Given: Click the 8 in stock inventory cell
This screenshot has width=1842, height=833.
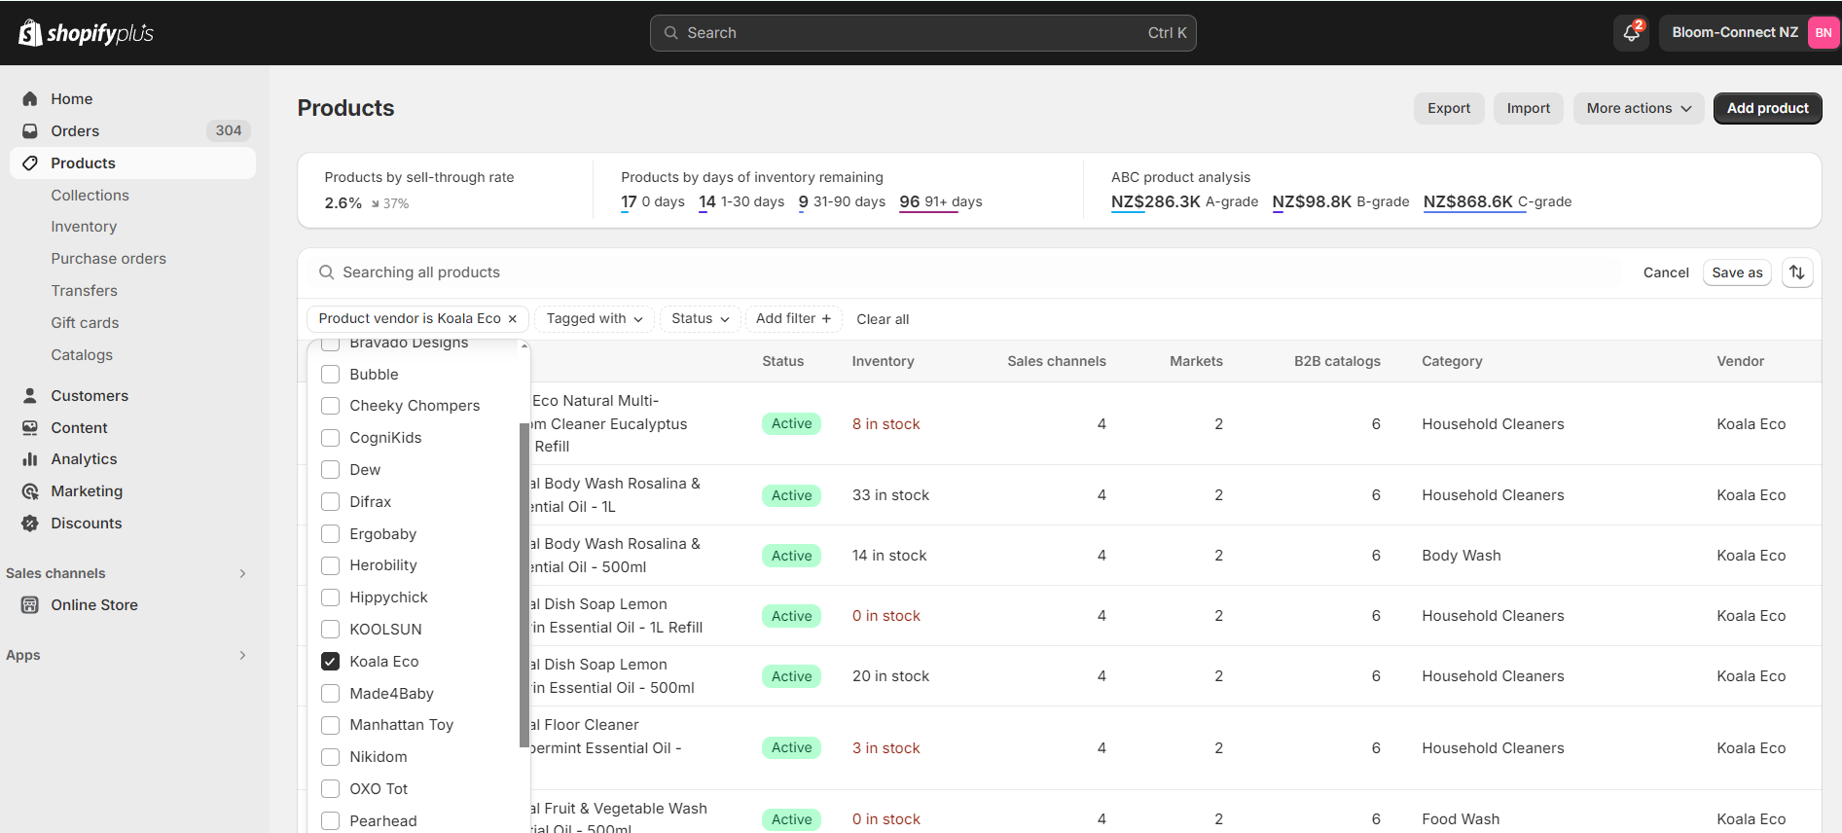Looking at the screenshot, I should tap(885, 424).
